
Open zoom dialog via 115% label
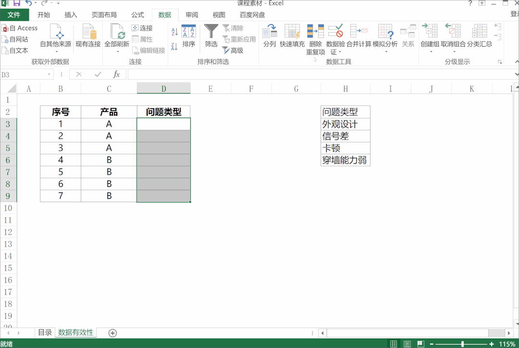(x=507, y=344)
